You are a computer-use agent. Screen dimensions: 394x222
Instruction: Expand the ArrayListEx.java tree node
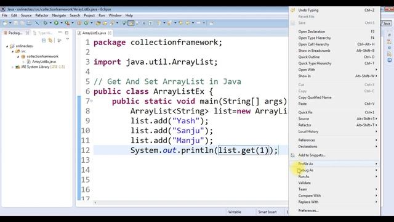[23, 62]
